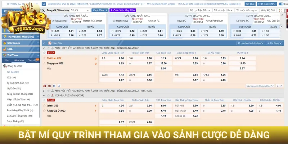Switch to the Trực tiếp tab
This screenshot has height=144, width=288.
pos(32,60)
